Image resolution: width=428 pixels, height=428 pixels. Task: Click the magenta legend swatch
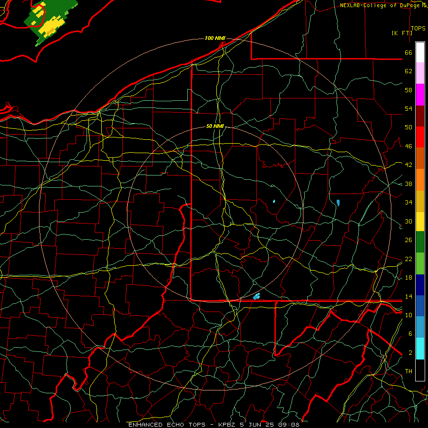click(x=420, y=95)
